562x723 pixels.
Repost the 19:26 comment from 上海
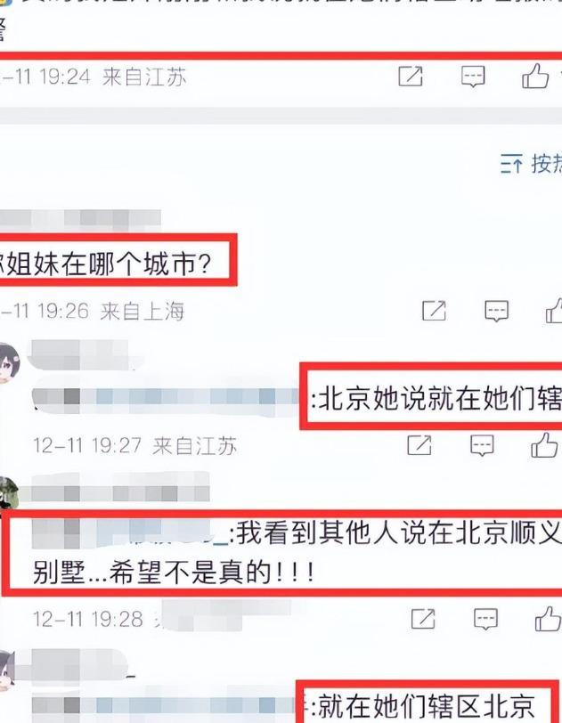[434, 311]
